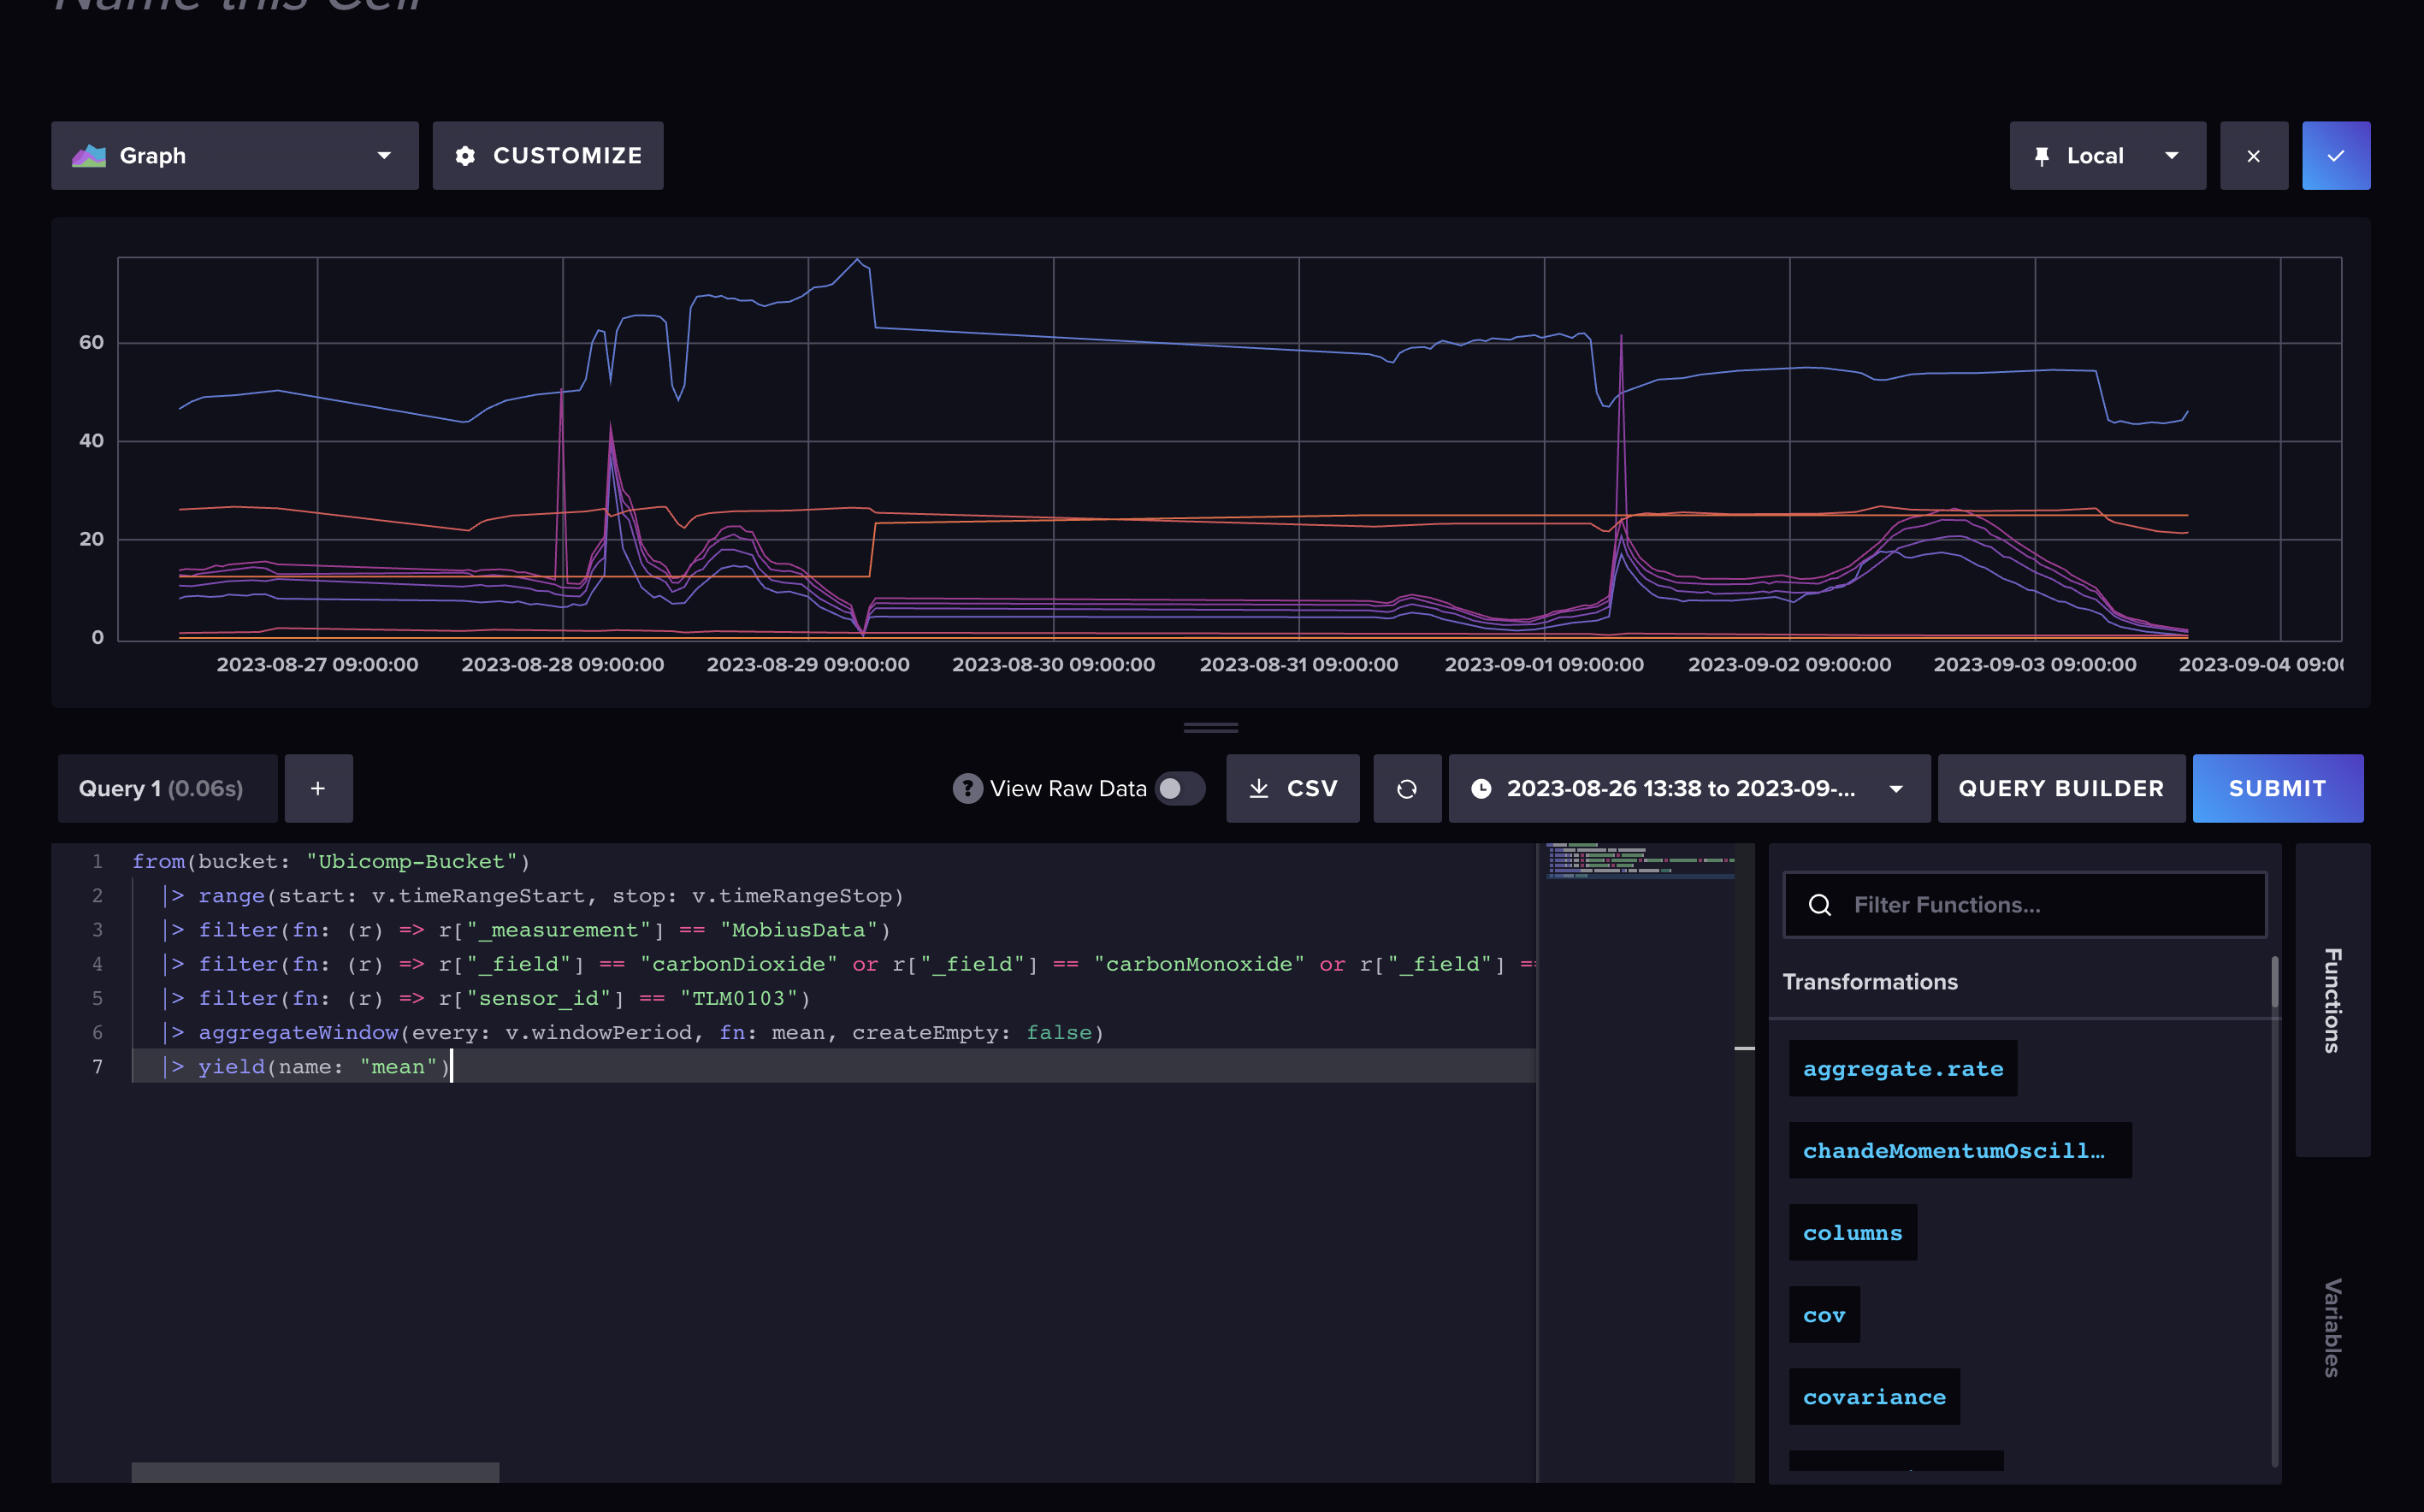Download query results with the CSV icon
The height and width of the screenshot is (1512, 2424).
[1261, 788]
